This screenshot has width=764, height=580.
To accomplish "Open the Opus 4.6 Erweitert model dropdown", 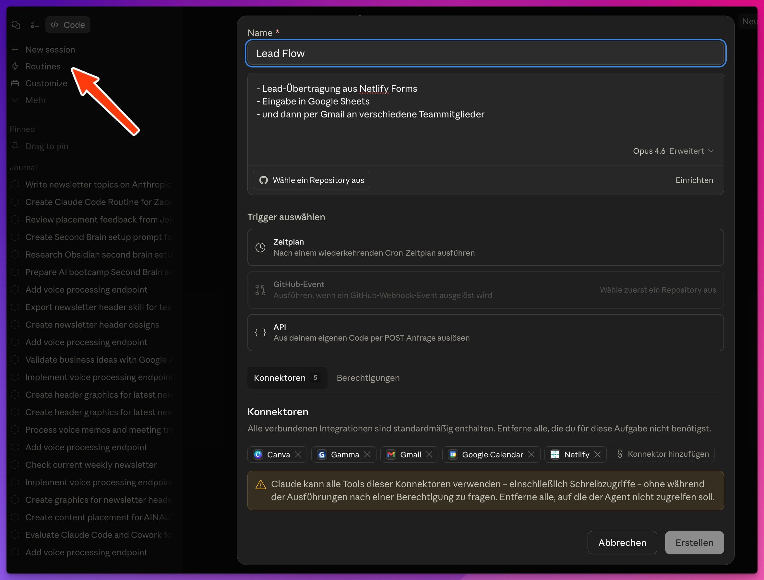I will pos(673,151).
